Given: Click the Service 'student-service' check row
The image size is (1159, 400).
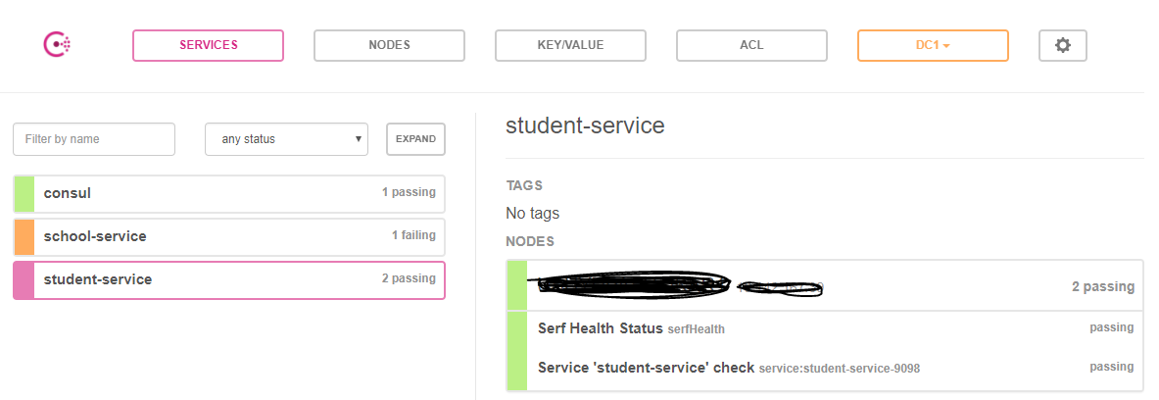Looking at the screenshot, I should point(646,368).
